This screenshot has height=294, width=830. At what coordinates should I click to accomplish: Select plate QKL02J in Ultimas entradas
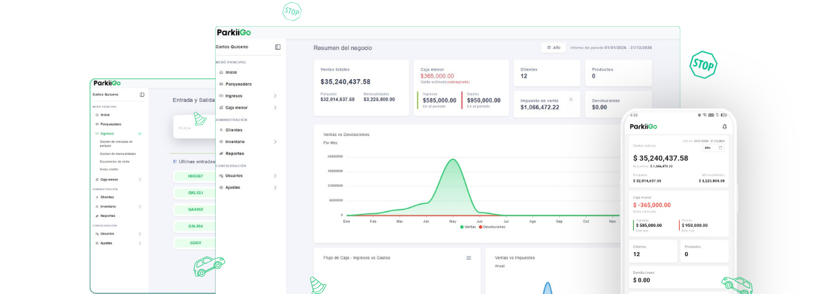point(195,193)
